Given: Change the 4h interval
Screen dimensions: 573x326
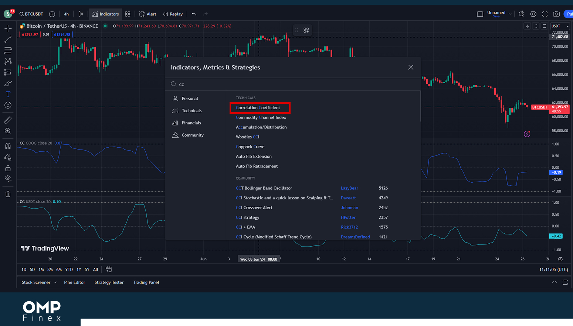Looking at the screenshot, I should coord(66,14).
